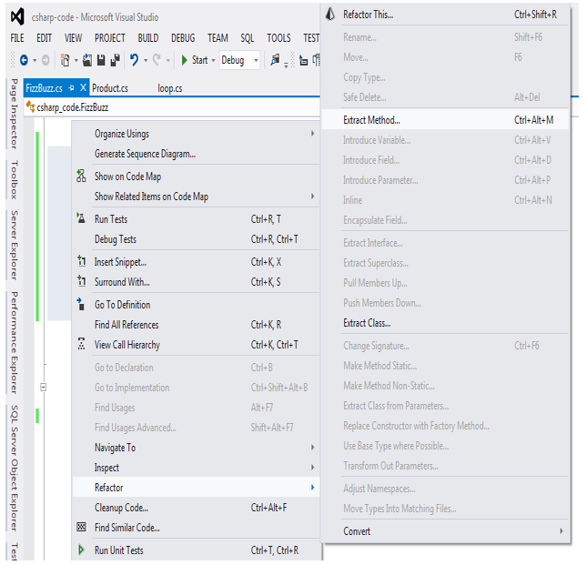Click the Save All icon
This screenshot has width=587, height=565.
[116, 60]
